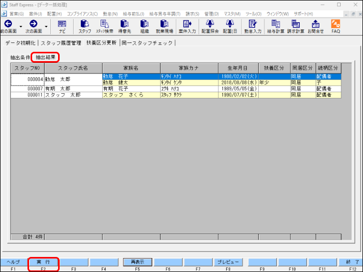Viewport: 363px width, 272px height.
Task: Open the マスタ(M) menu
Action: [x=232, y=14]
